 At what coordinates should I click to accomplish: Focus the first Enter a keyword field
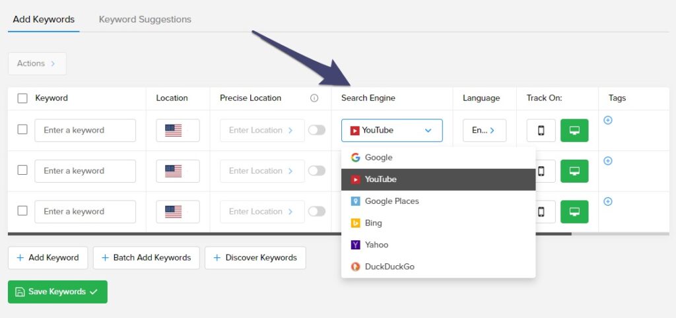[x=85, y=130]
